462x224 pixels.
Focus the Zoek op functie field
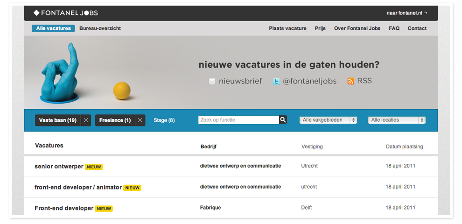tap(238, 120)
